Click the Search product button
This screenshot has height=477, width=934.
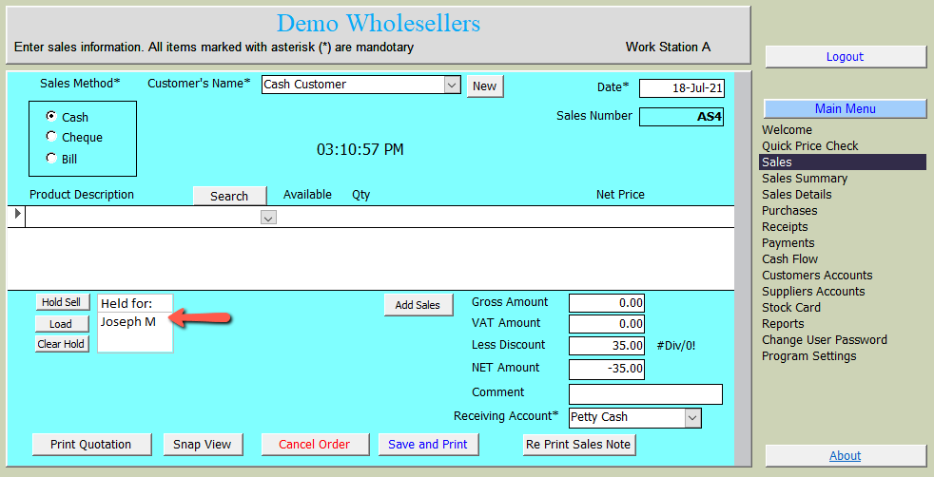229,196
